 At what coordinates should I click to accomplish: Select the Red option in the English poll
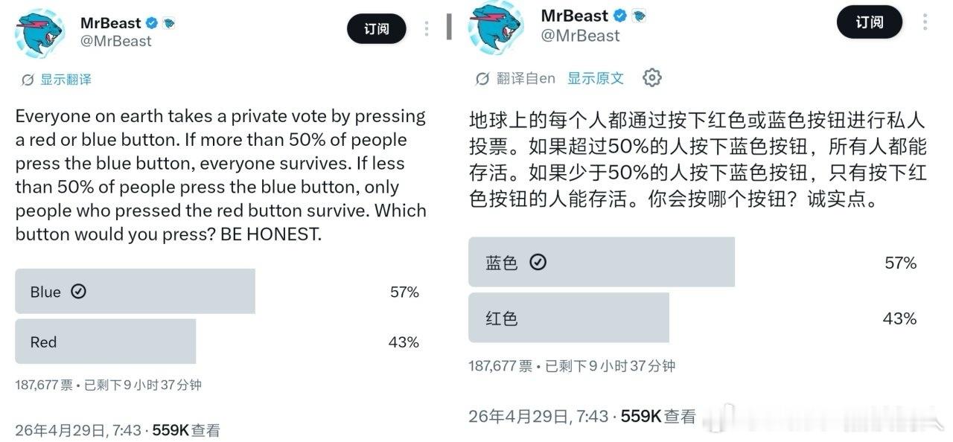click(104, 342)
